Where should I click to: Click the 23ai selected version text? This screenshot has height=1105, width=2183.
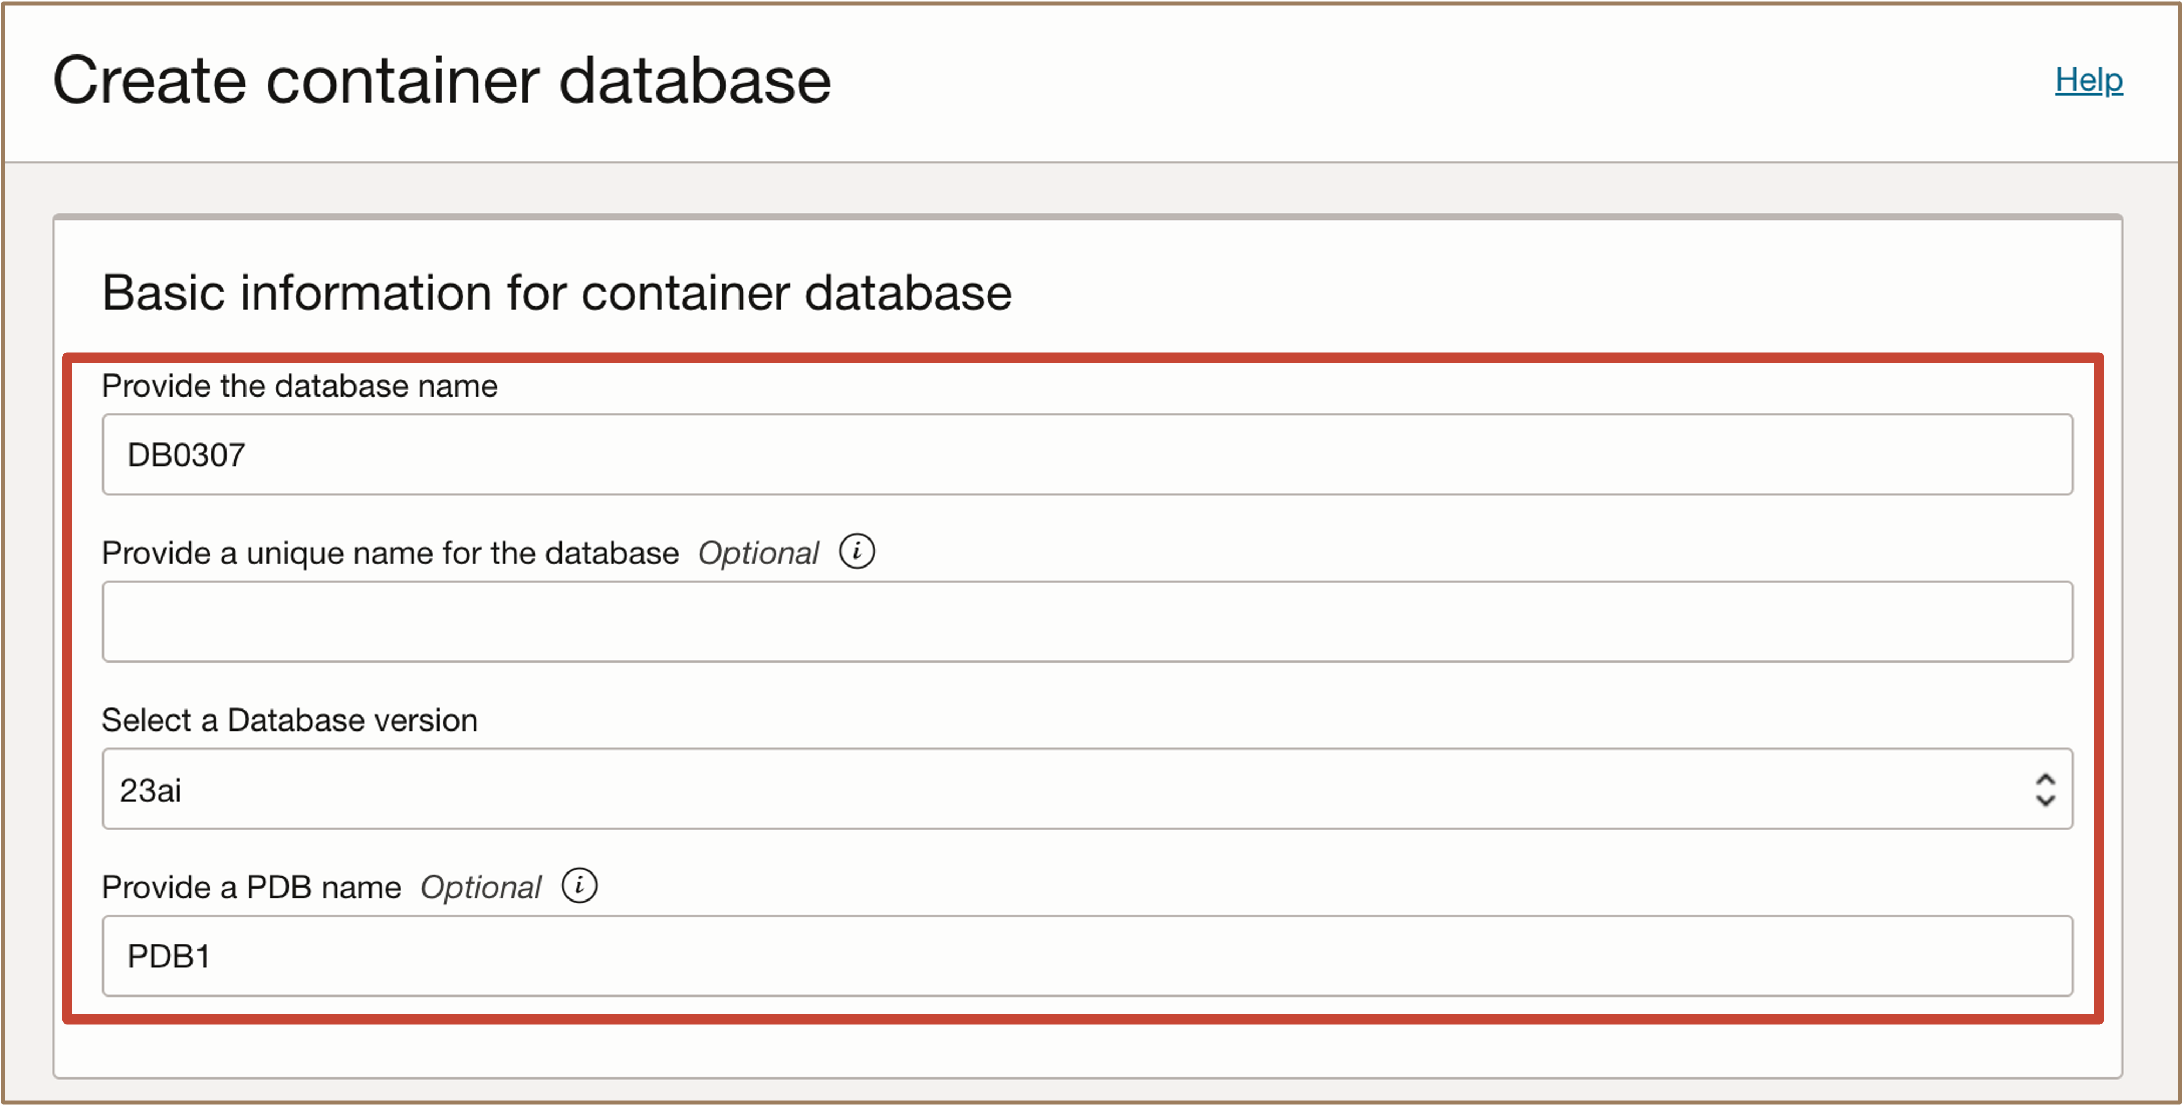(x=151, y=790)
